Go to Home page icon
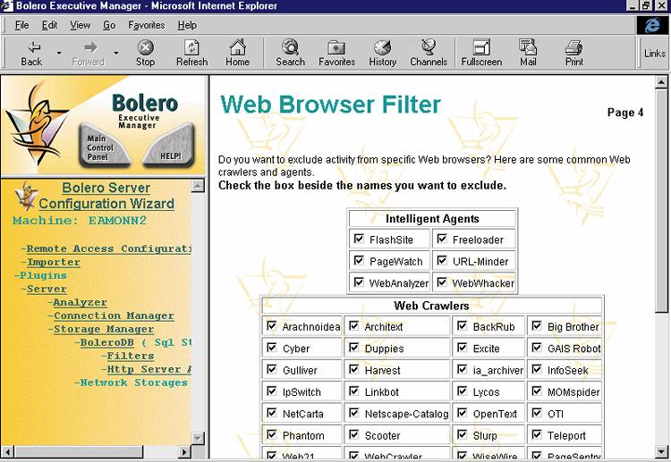 coord(237,53)
